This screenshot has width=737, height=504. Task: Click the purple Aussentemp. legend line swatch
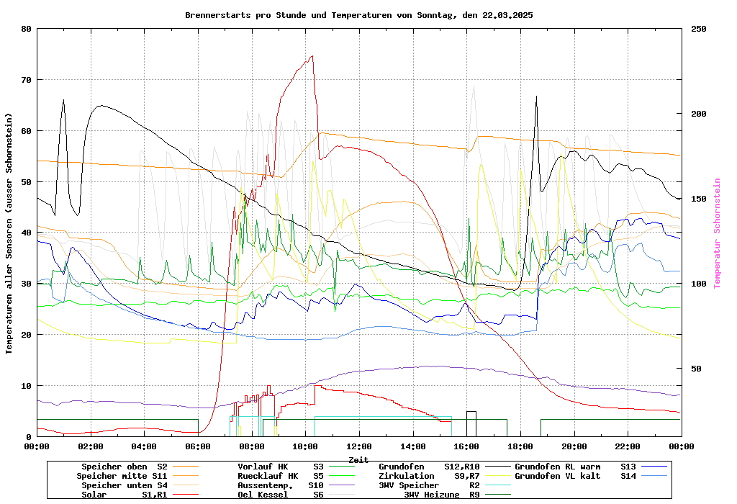(343, 485)
